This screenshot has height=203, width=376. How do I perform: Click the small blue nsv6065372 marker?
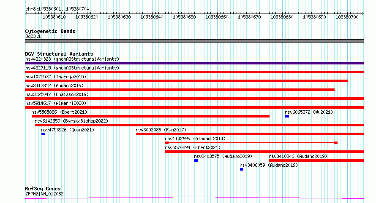pos(287,116)
